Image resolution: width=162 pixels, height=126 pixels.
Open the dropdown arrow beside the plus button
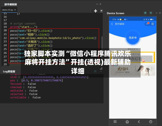(101, 11)
